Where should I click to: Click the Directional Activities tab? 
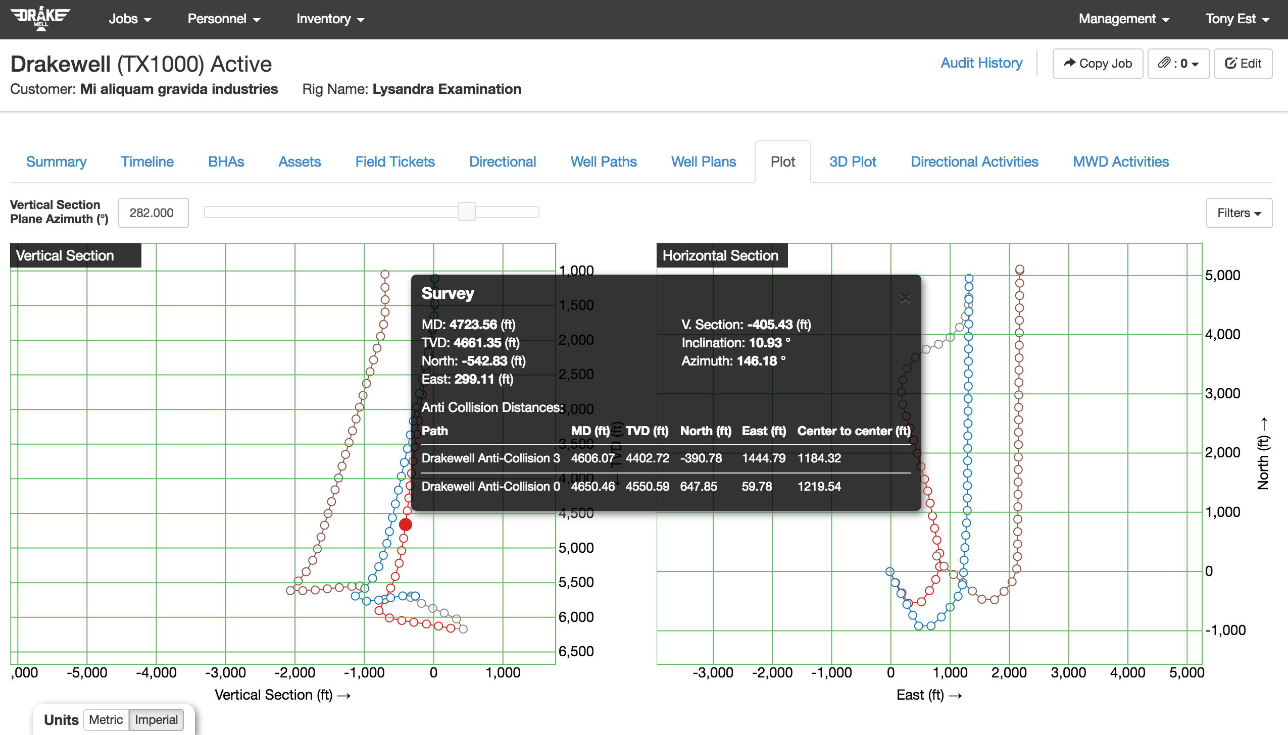(975, 161)
